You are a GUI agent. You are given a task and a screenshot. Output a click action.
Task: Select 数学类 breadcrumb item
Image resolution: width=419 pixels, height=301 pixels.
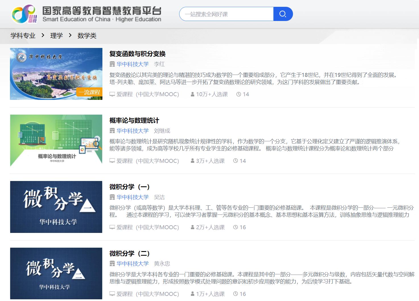pos(87,36)
